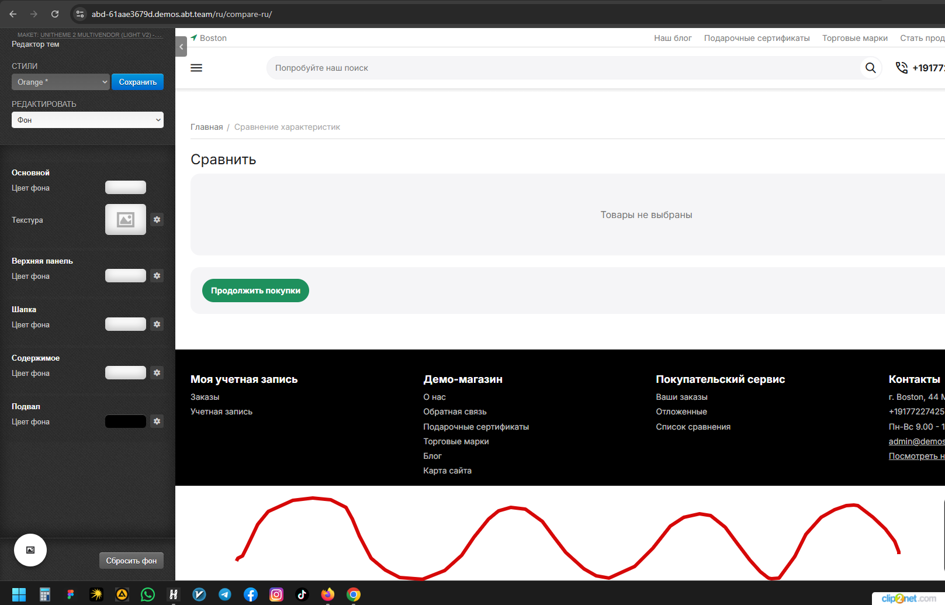The image size is (945, 605).
Task: Click Сбросить фон button
Action: 131,561
